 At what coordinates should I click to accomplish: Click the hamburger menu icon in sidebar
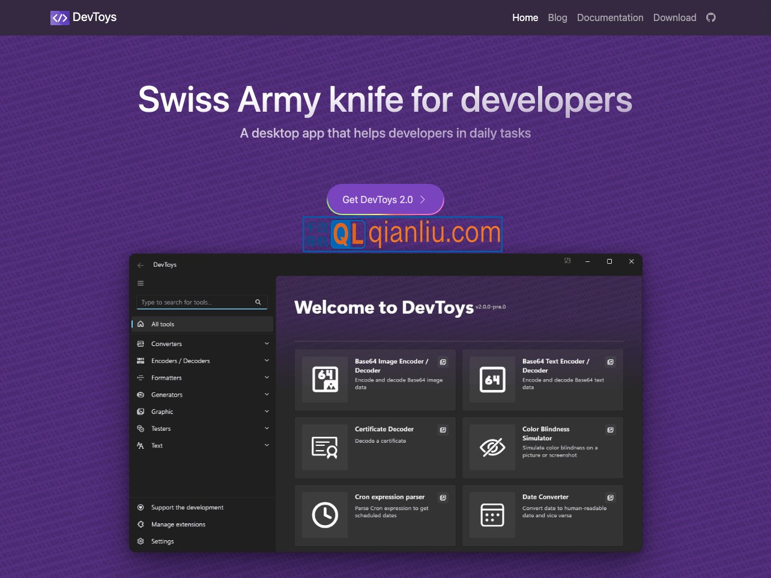click(x=141, y=283)
